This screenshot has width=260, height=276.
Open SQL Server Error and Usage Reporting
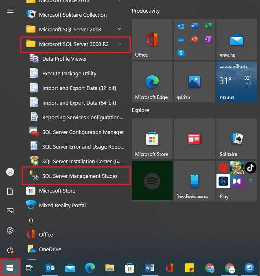[x=76, y=147]
